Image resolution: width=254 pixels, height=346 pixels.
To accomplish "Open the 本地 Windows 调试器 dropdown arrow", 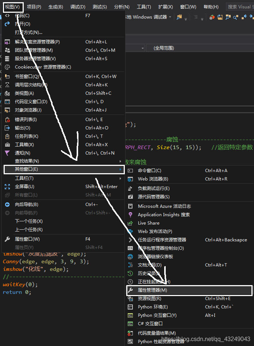I will pos(170,17).
